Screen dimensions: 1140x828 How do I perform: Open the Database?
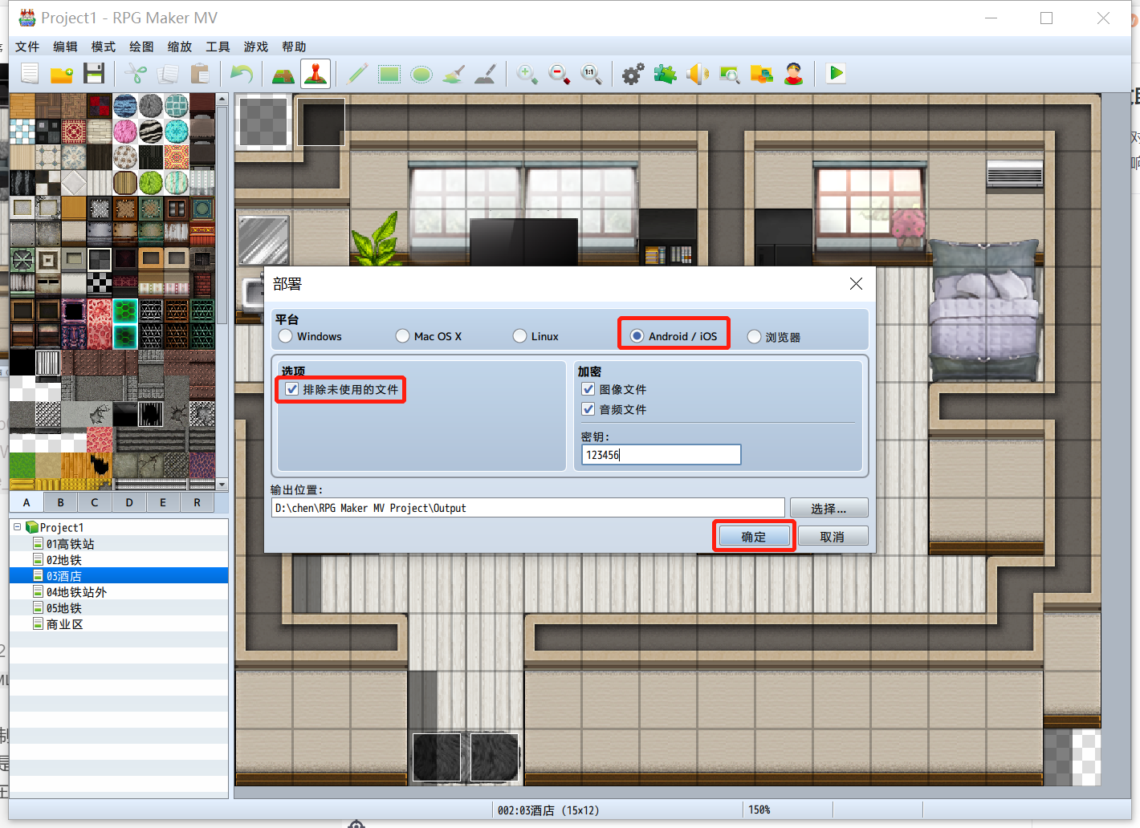pyautogui.click(x=633, y=74)
